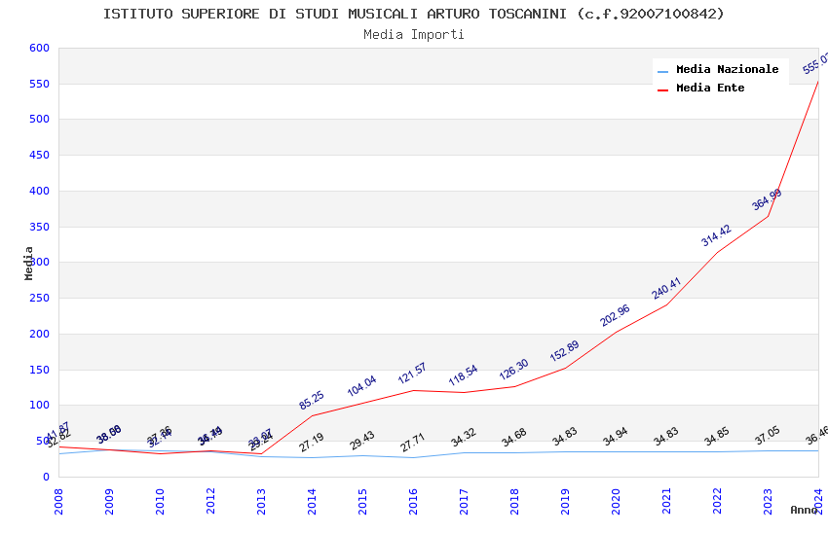Screen dimensions: 828x535
Task: Click the Media y-axis title
Action: click(28, 263)
